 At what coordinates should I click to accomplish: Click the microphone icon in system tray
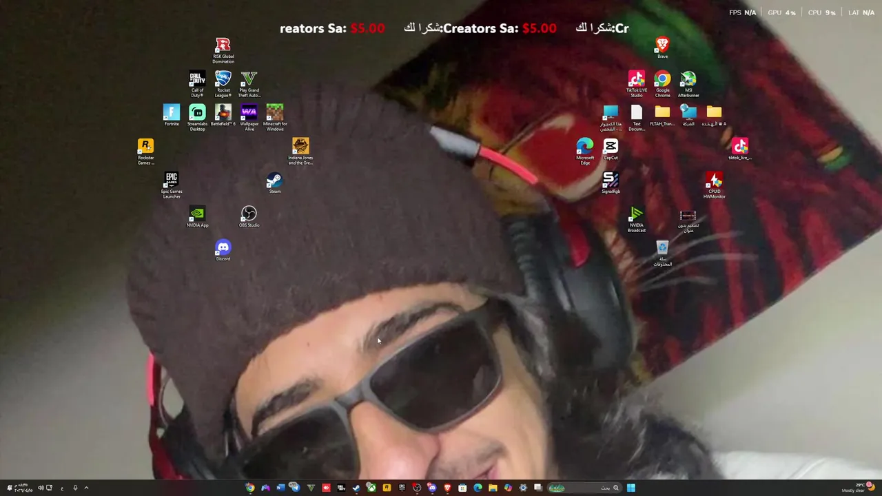click(75, 488)
